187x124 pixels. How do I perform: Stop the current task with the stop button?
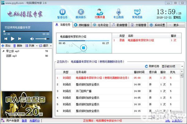[84, 48]
